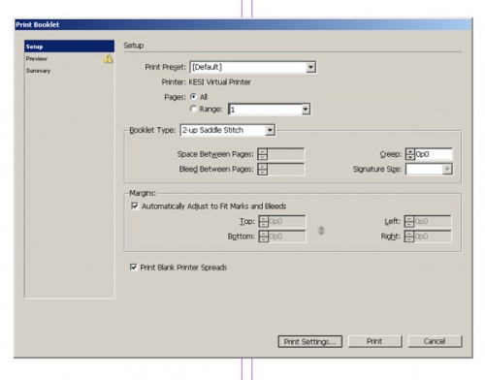Click the Top margin field
The width and height of the screenshot is (485, 380).
point(287,221)
